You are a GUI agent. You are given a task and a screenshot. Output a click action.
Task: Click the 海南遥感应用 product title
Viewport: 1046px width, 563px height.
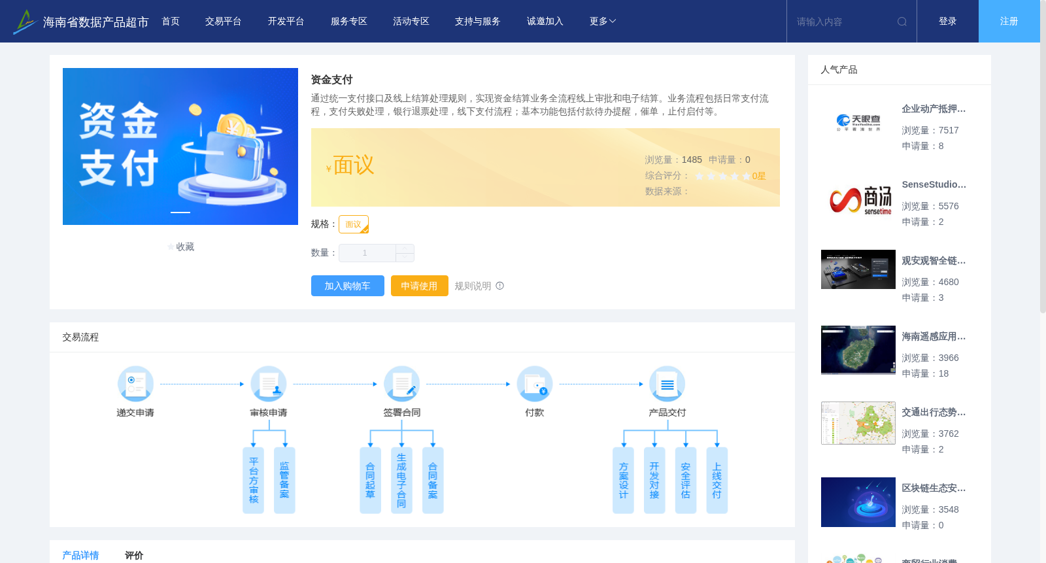coord(934,336)
